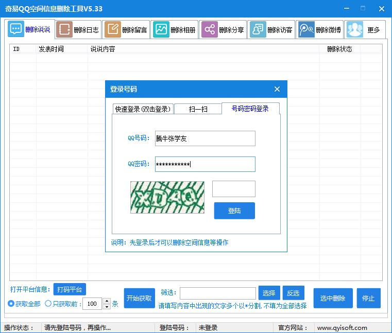Select the 删除分享 share icon

209,30
